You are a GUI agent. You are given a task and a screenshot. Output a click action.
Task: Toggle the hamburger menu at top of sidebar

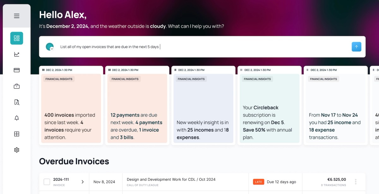pyautogui.click(x=16, y=15)
